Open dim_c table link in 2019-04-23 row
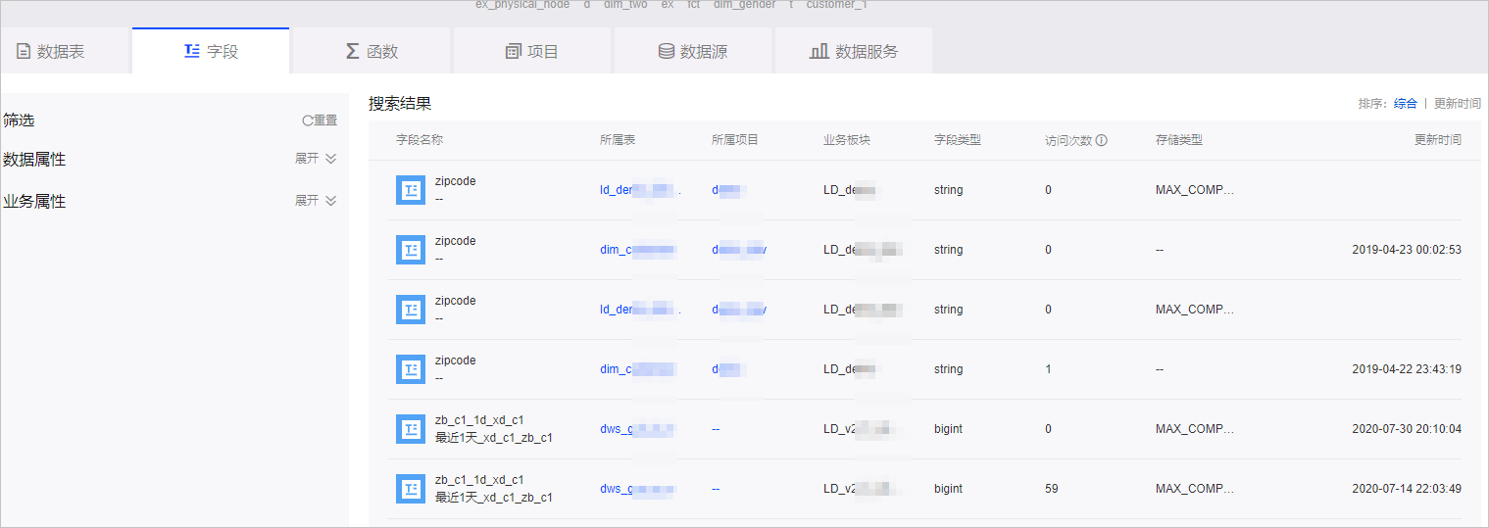Screen dimensions: 1489x528 tap(638, 250)
